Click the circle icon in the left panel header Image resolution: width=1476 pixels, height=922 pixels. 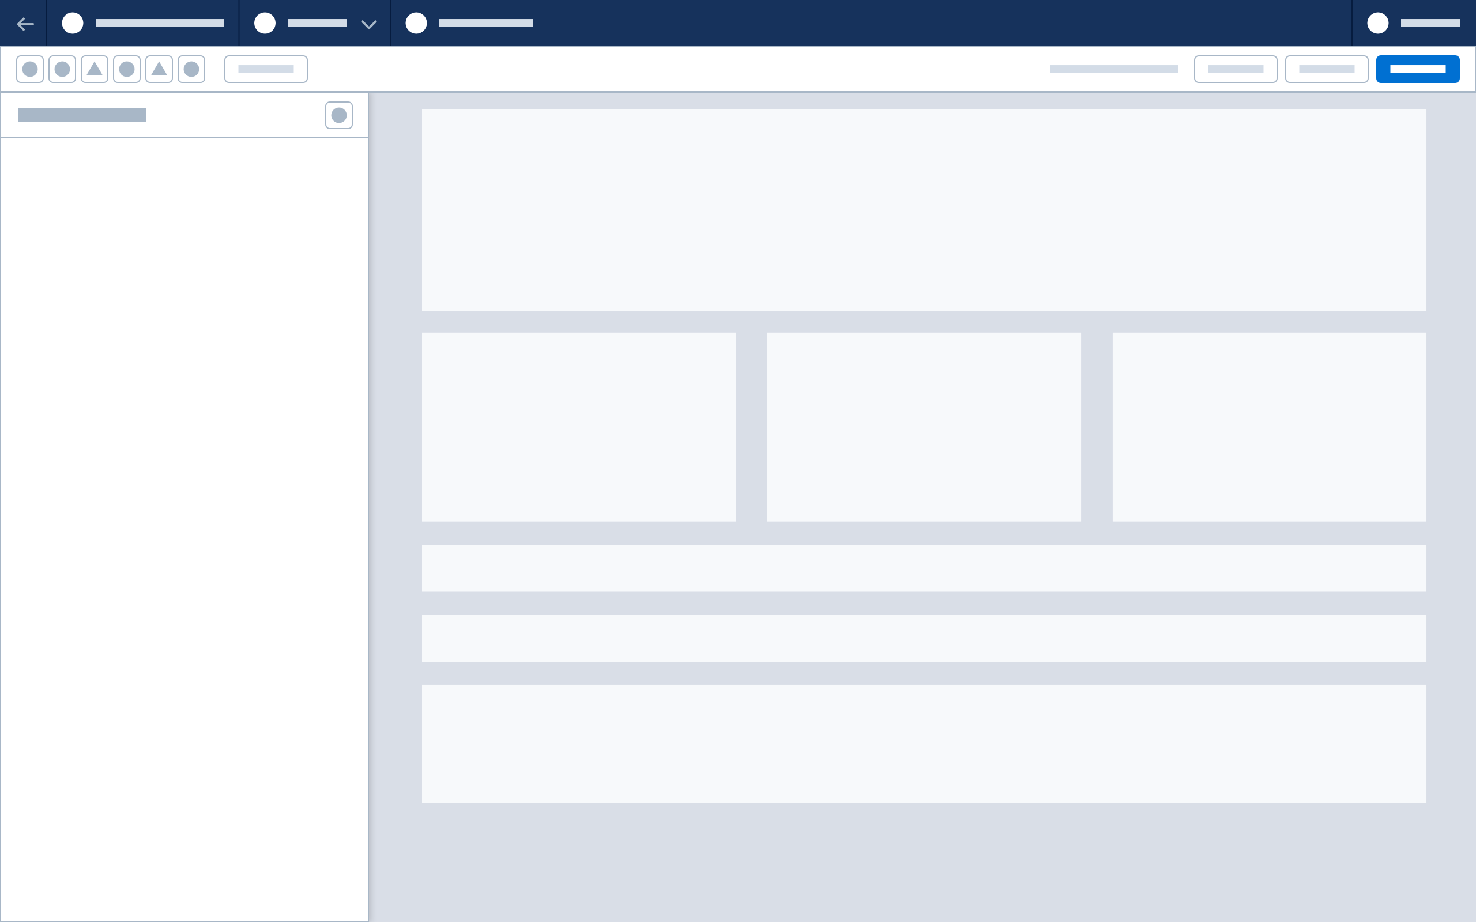340,115
